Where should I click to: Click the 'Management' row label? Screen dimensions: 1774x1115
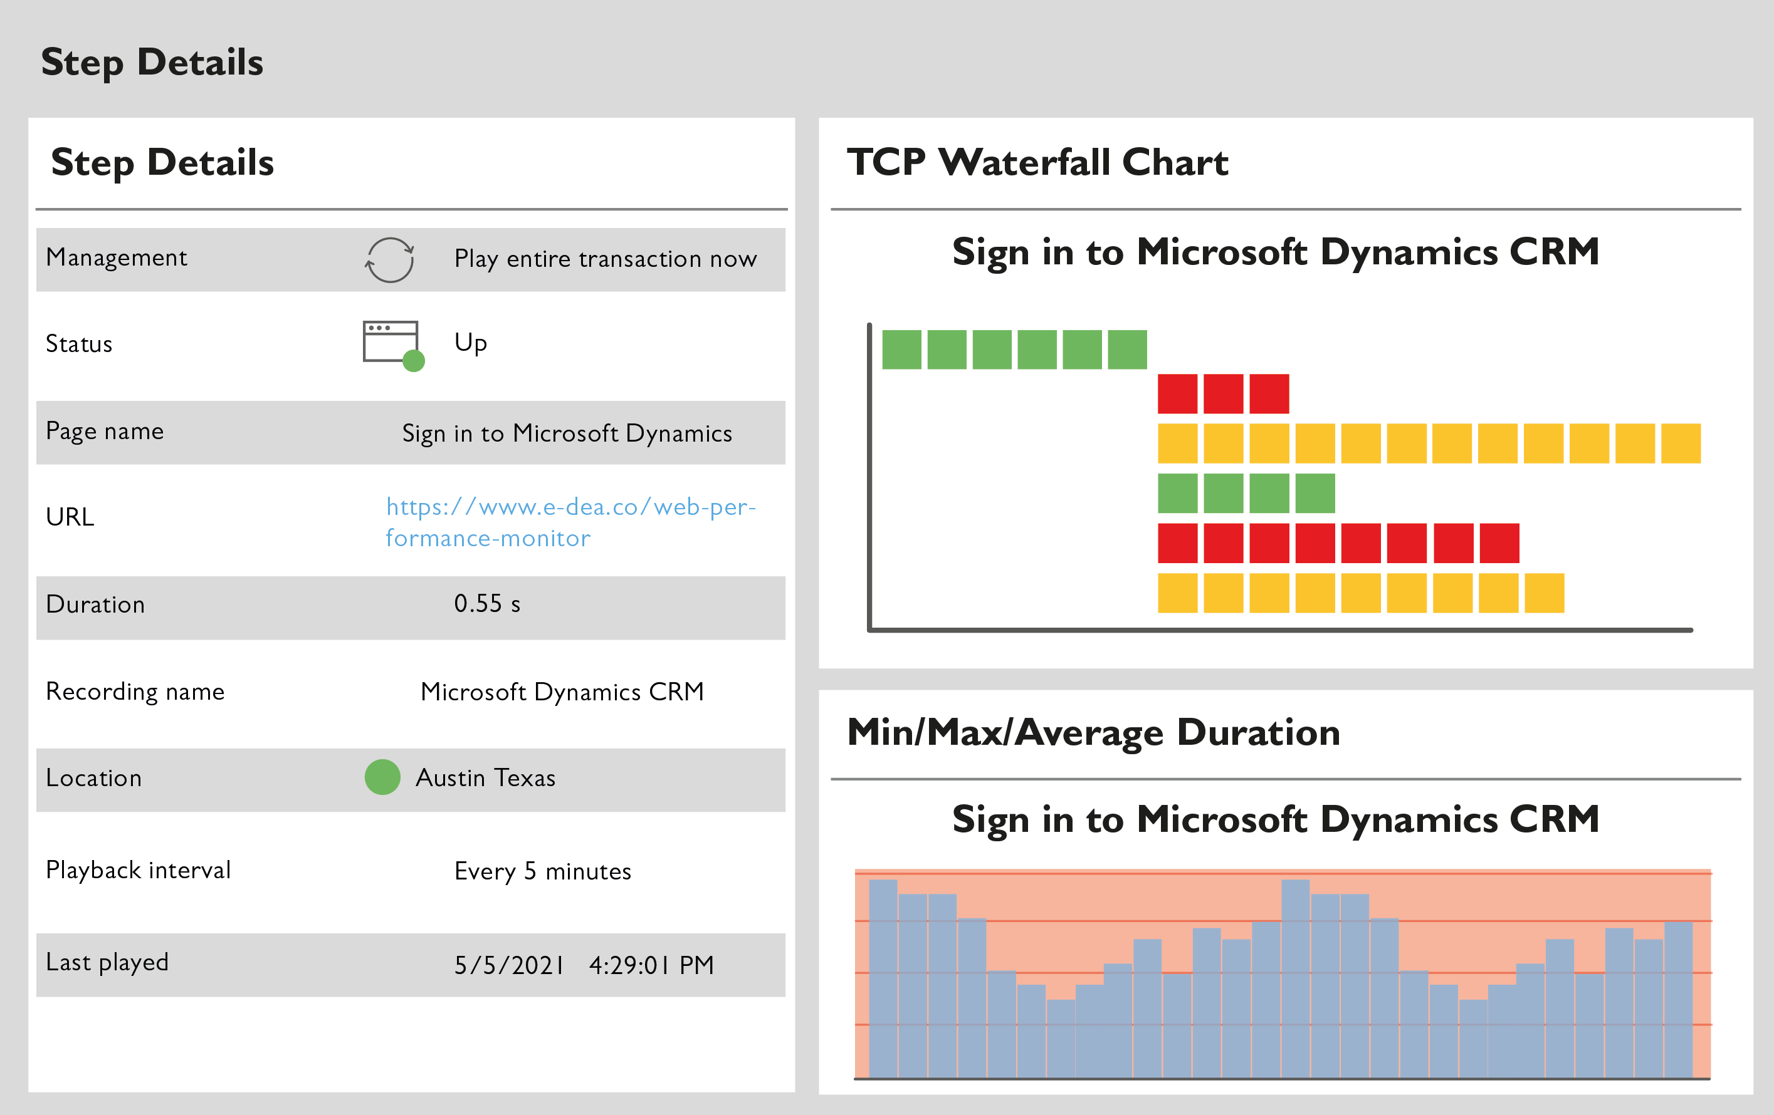pyautogui.click(x=117, y=257)
